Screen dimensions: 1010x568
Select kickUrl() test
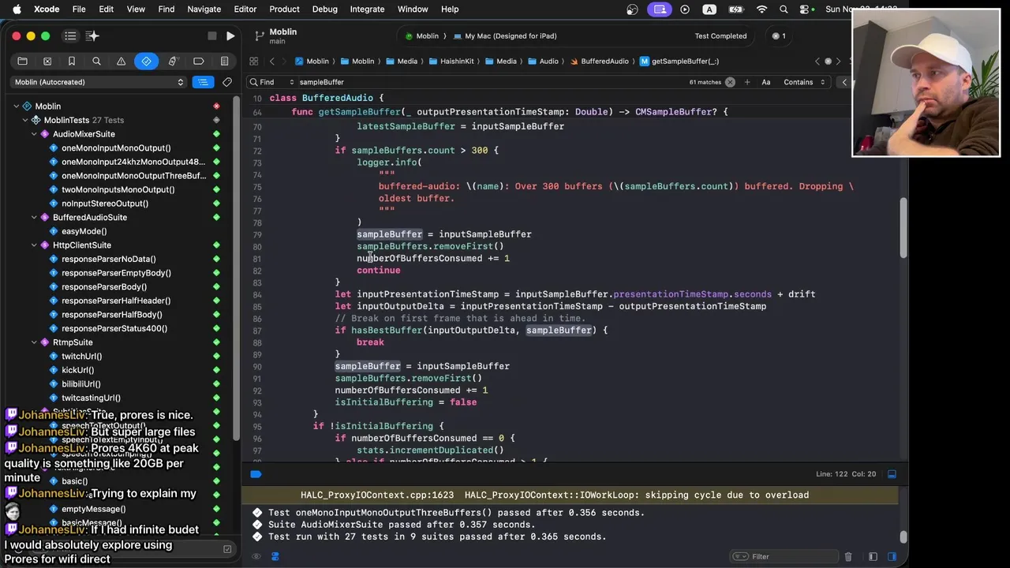click(77, 370)
